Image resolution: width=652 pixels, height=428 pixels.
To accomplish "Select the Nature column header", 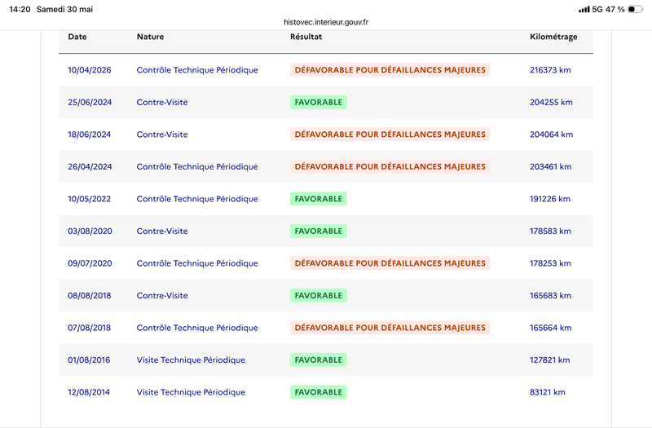I will point(150,37).
